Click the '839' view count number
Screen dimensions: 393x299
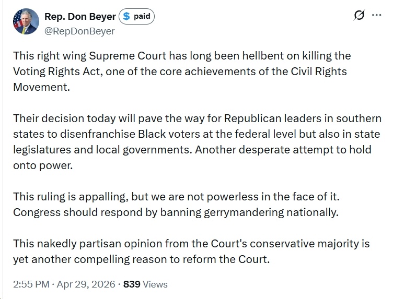pyautogui.click(x=131, y=284)
